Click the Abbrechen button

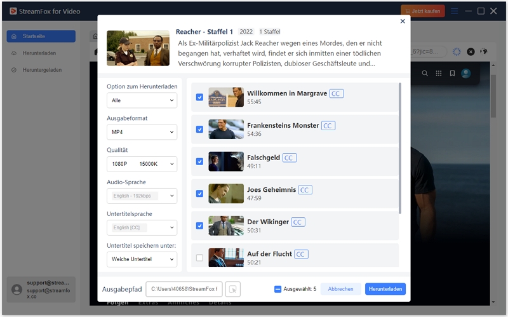coord(341,289)
